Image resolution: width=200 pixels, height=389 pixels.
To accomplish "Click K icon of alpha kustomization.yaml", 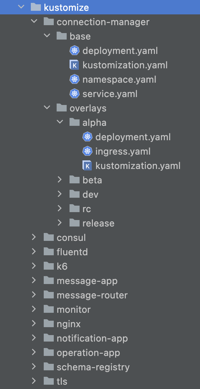I will [87, 166].
